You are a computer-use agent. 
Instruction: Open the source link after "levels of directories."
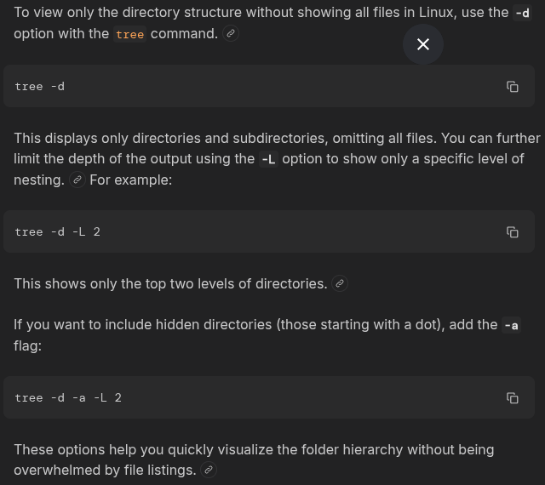click(340, 283)
